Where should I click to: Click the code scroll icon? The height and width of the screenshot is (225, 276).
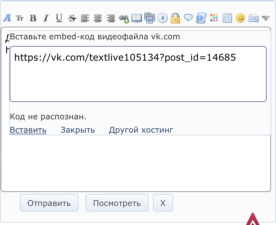[201, 18]
